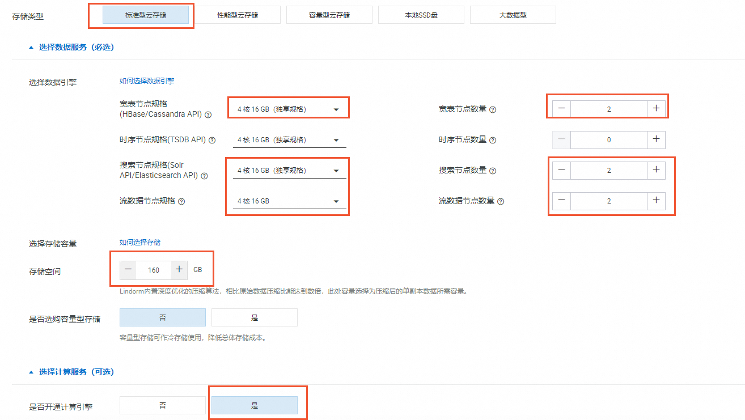The height and width of the screenshot is (420, 745).
Task: Click 存储空间 160 value field
Action: [154, 270]
